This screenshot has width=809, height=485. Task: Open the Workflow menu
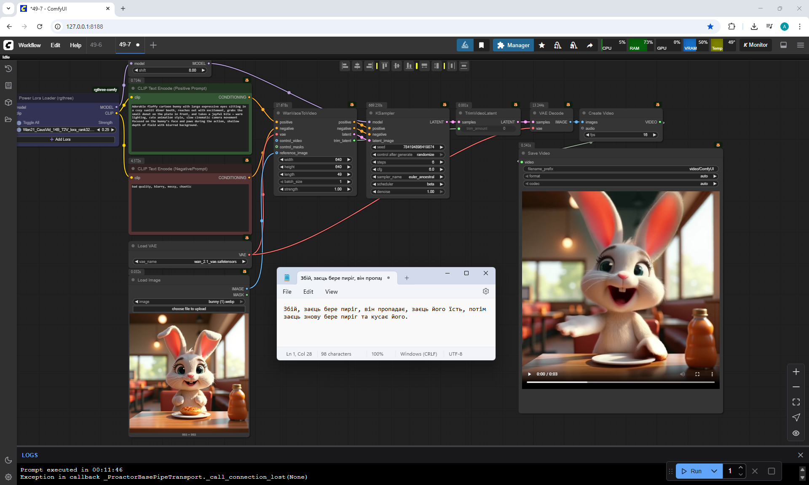pyautogui.click(x=29, y=45)
